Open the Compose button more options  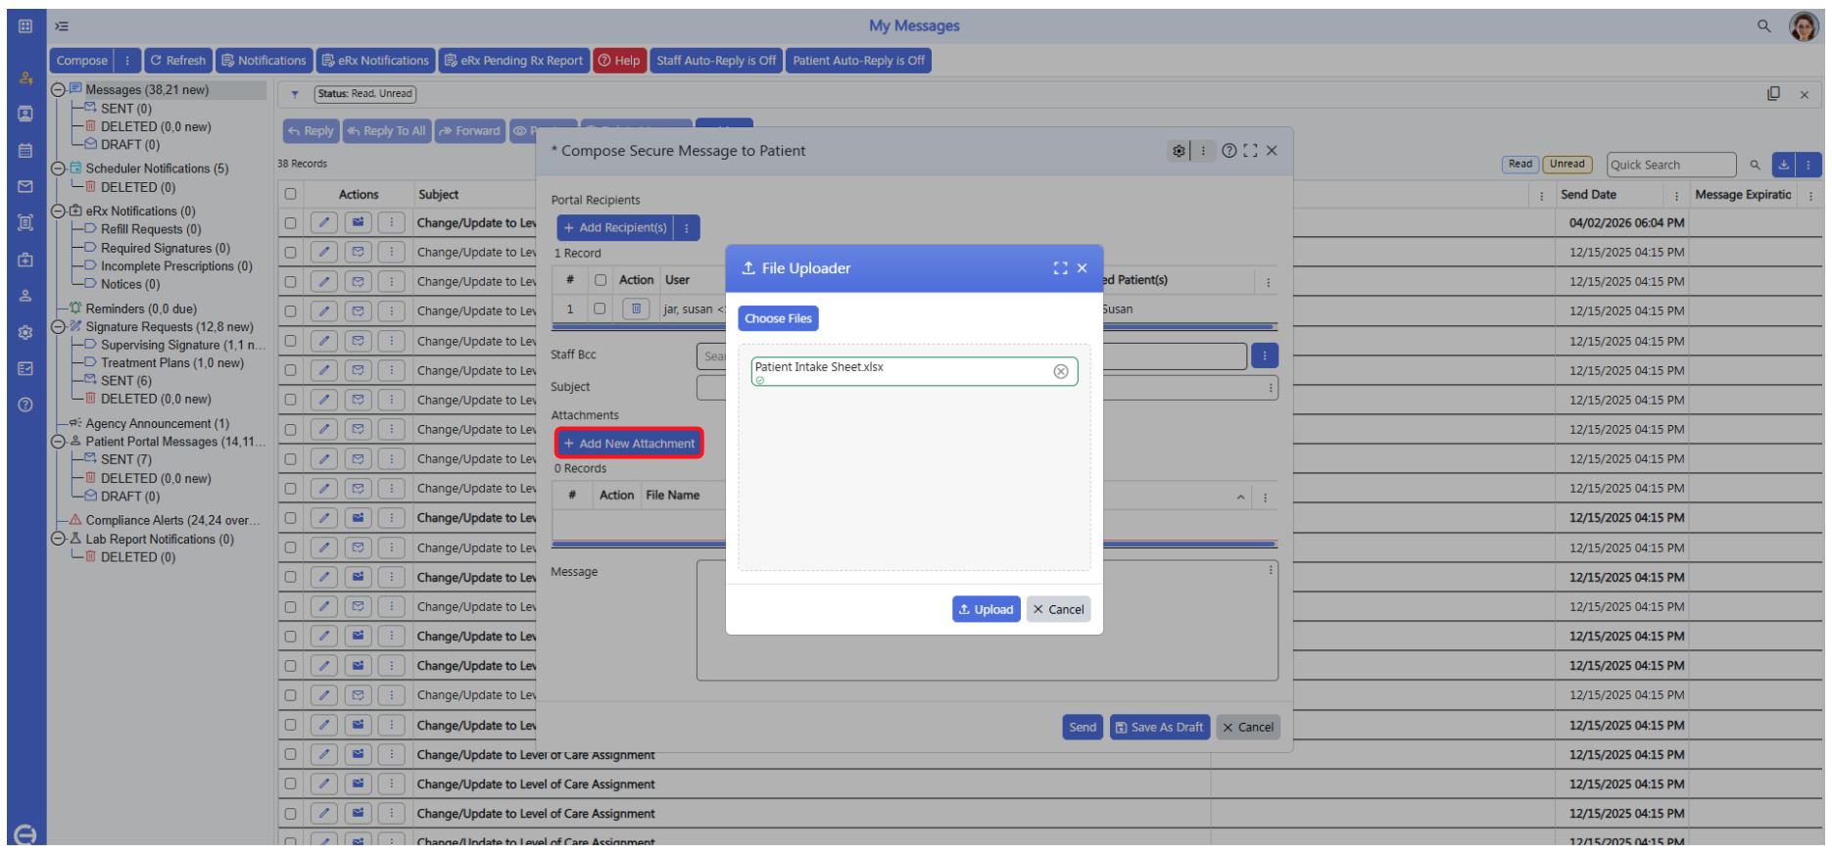pos(127,61)
